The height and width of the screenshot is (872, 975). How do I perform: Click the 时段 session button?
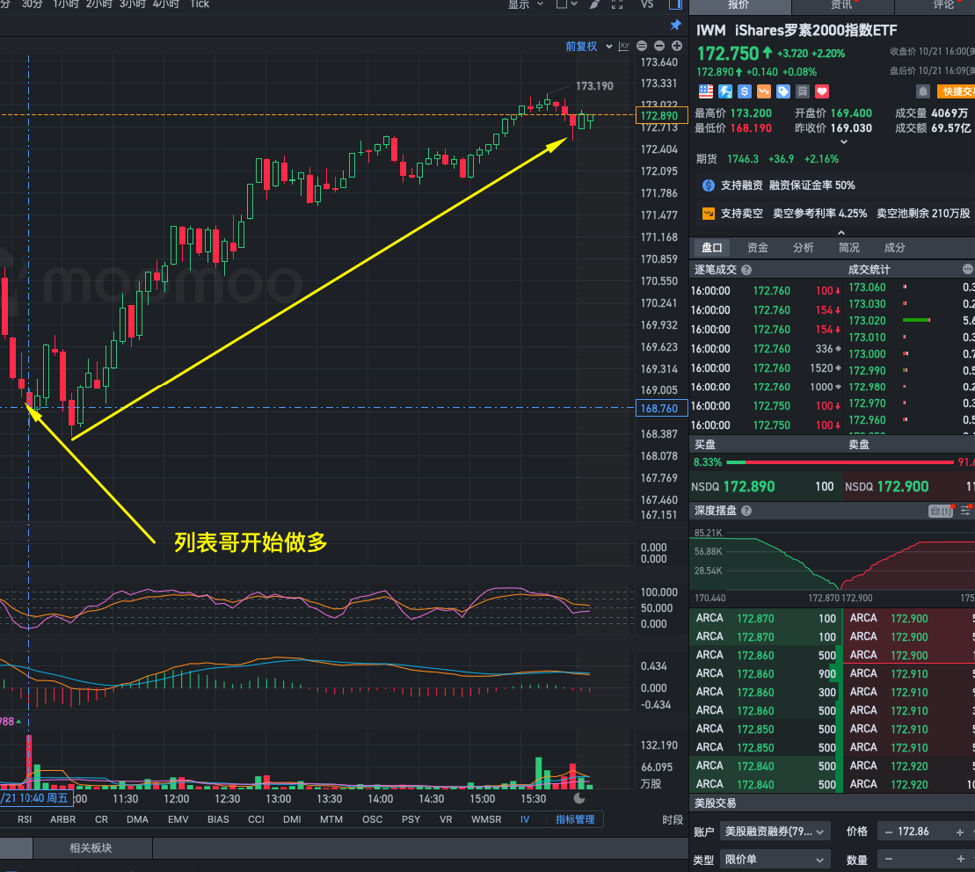(673, 820)
